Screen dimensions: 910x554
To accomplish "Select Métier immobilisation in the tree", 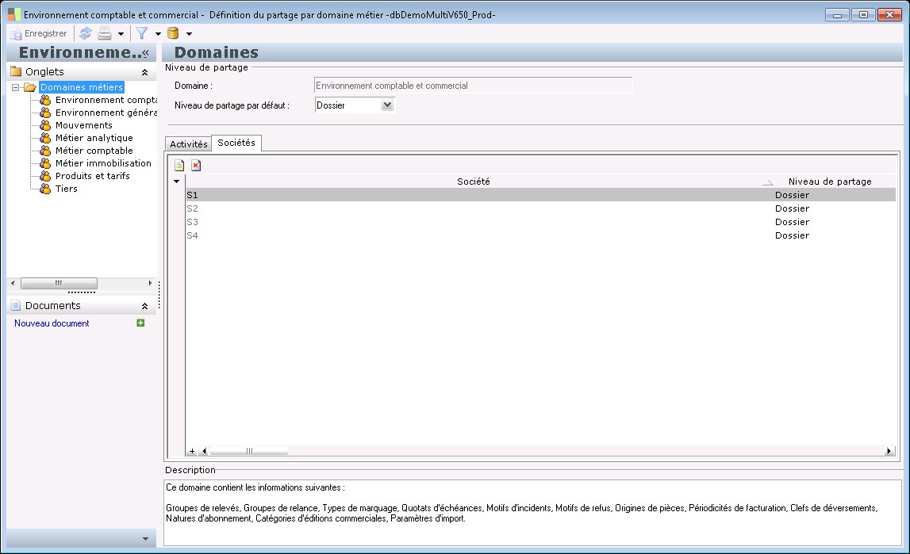I will click(x=103, y=163).
